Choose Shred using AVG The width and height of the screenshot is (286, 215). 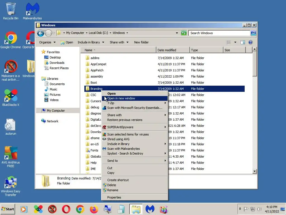(135, 139)
